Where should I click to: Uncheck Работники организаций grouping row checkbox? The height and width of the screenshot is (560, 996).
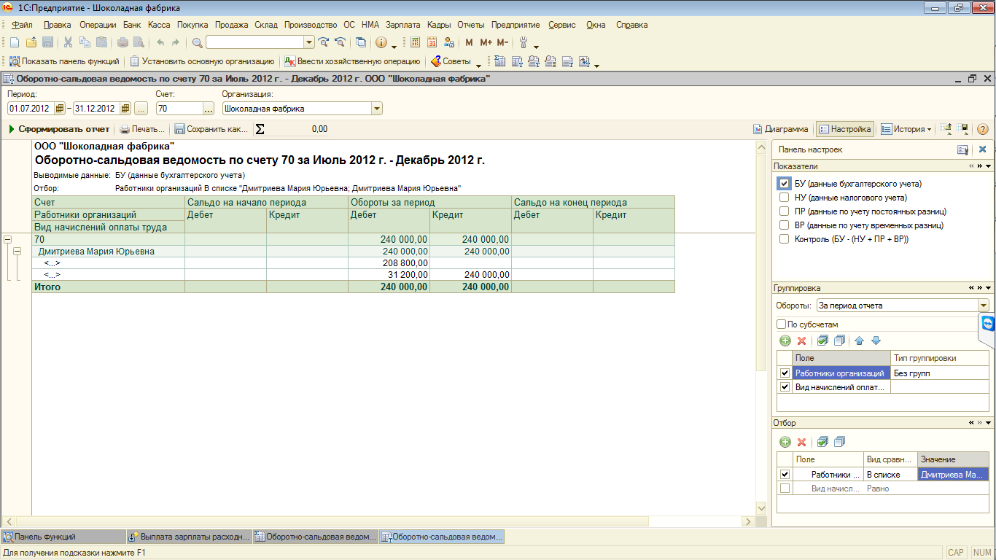[785, 373]
